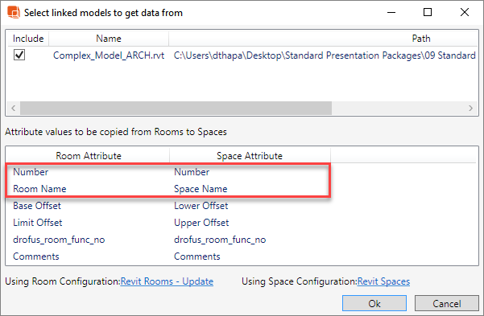This screenshot has height=316, width=484.
Task: Minimize the dialog window
Action: coord(391,12)
